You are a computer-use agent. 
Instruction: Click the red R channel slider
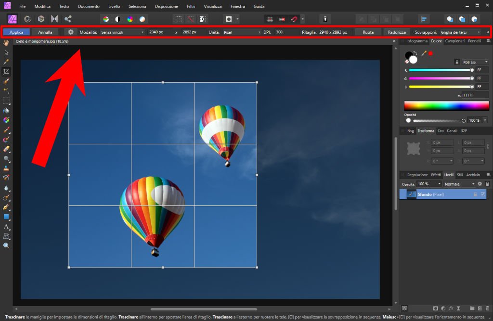click(x=441, y=70)
